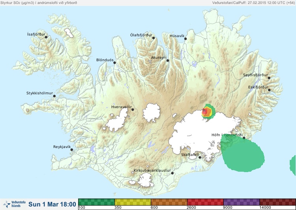Select the Skaftafell label
Viewport: 296px width, 210px height.
(x=190, y=155)
